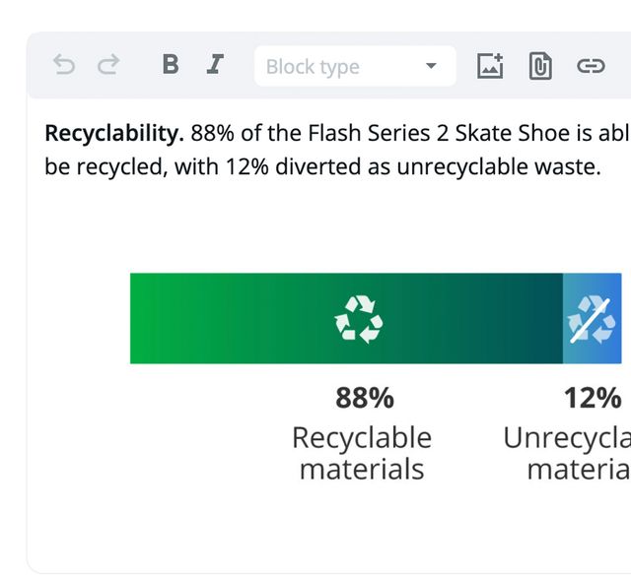631x576 pixels.
Task: Click the 'Unrecyclable' caption under 12%
Action: pyautogui.click(x=567, y=438)
